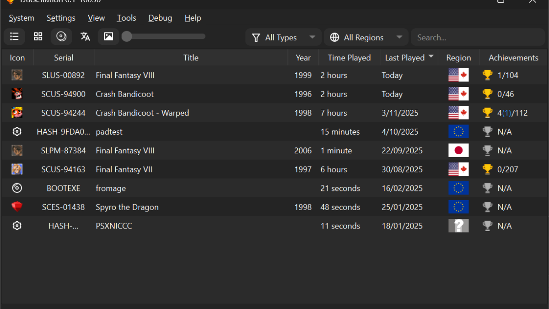This screenshot has width=549, height=309.
Task: Toggle cover image display button
Action: pos(108,37)
